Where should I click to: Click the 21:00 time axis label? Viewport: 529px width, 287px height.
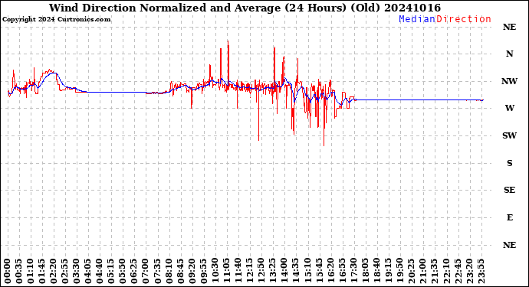422,272
